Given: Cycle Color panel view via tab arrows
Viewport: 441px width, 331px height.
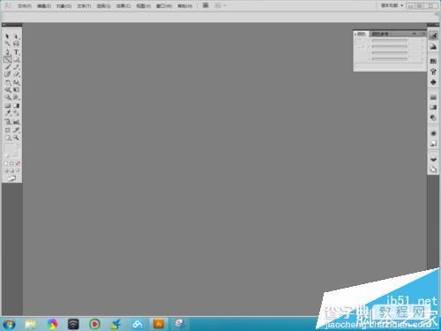Looking at the screenshot, I should [355, 34].
